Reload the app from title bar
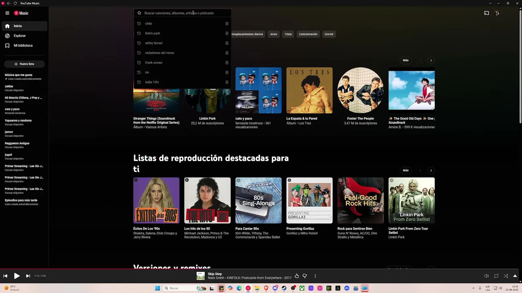This screenshot has height=293, width=522. pyautogui.click(x=15, y=3)
